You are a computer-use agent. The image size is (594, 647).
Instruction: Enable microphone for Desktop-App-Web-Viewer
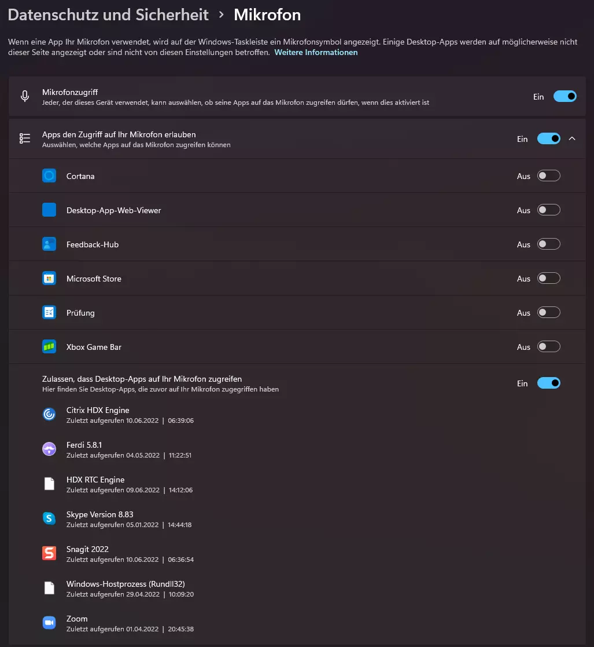[549, 210]
